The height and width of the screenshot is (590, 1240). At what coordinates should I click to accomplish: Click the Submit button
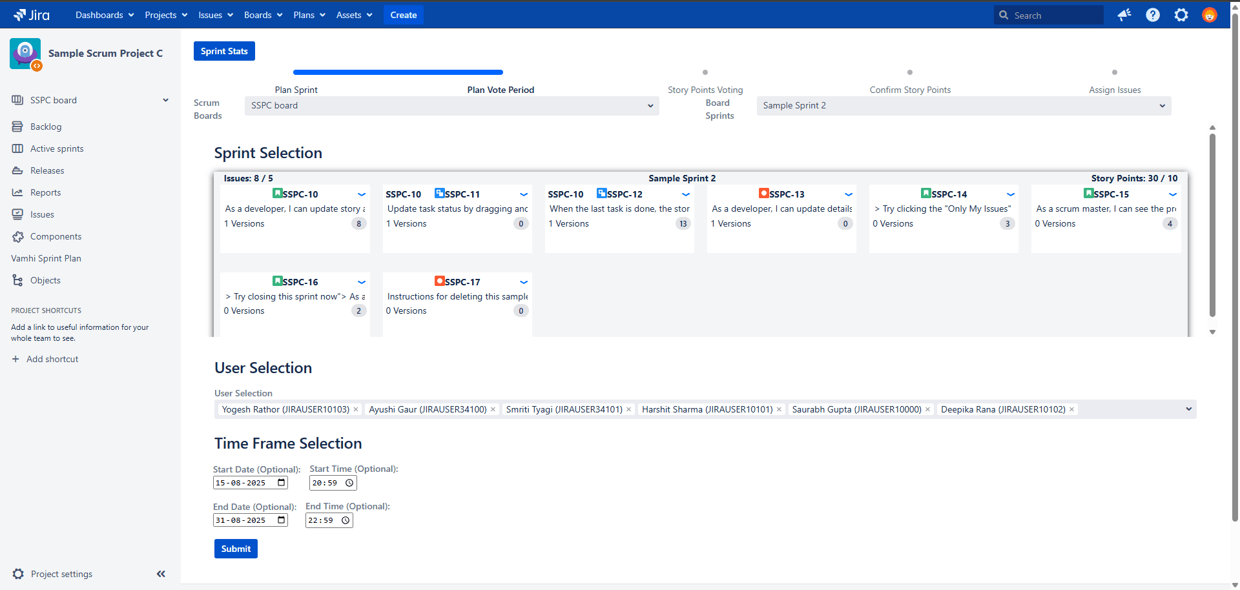[x=236, y=549]
